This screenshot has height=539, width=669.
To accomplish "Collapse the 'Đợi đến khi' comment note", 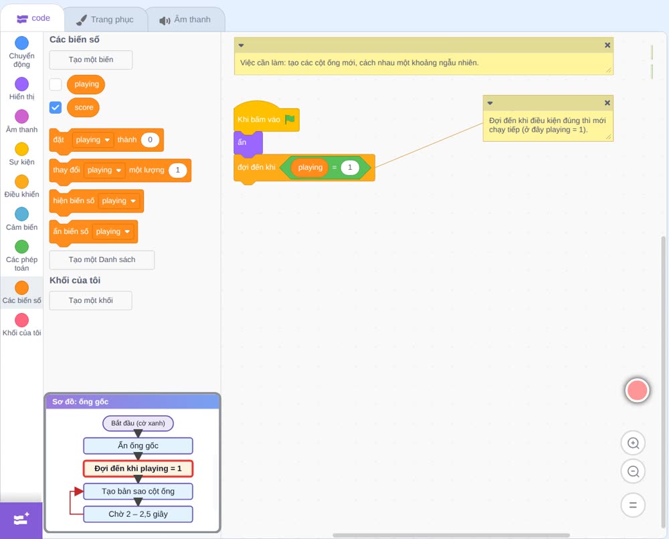I will 490,103.
